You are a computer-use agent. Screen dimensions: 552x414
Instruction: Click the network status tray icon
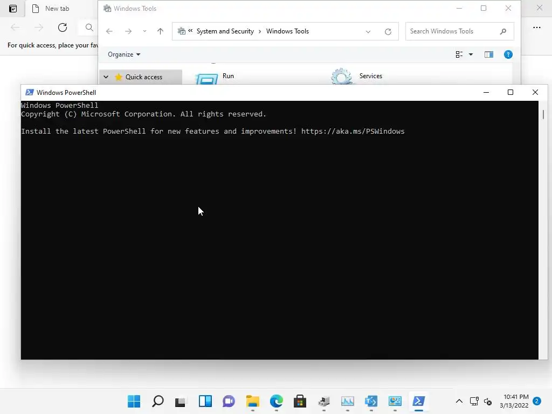tap(474, 401)
